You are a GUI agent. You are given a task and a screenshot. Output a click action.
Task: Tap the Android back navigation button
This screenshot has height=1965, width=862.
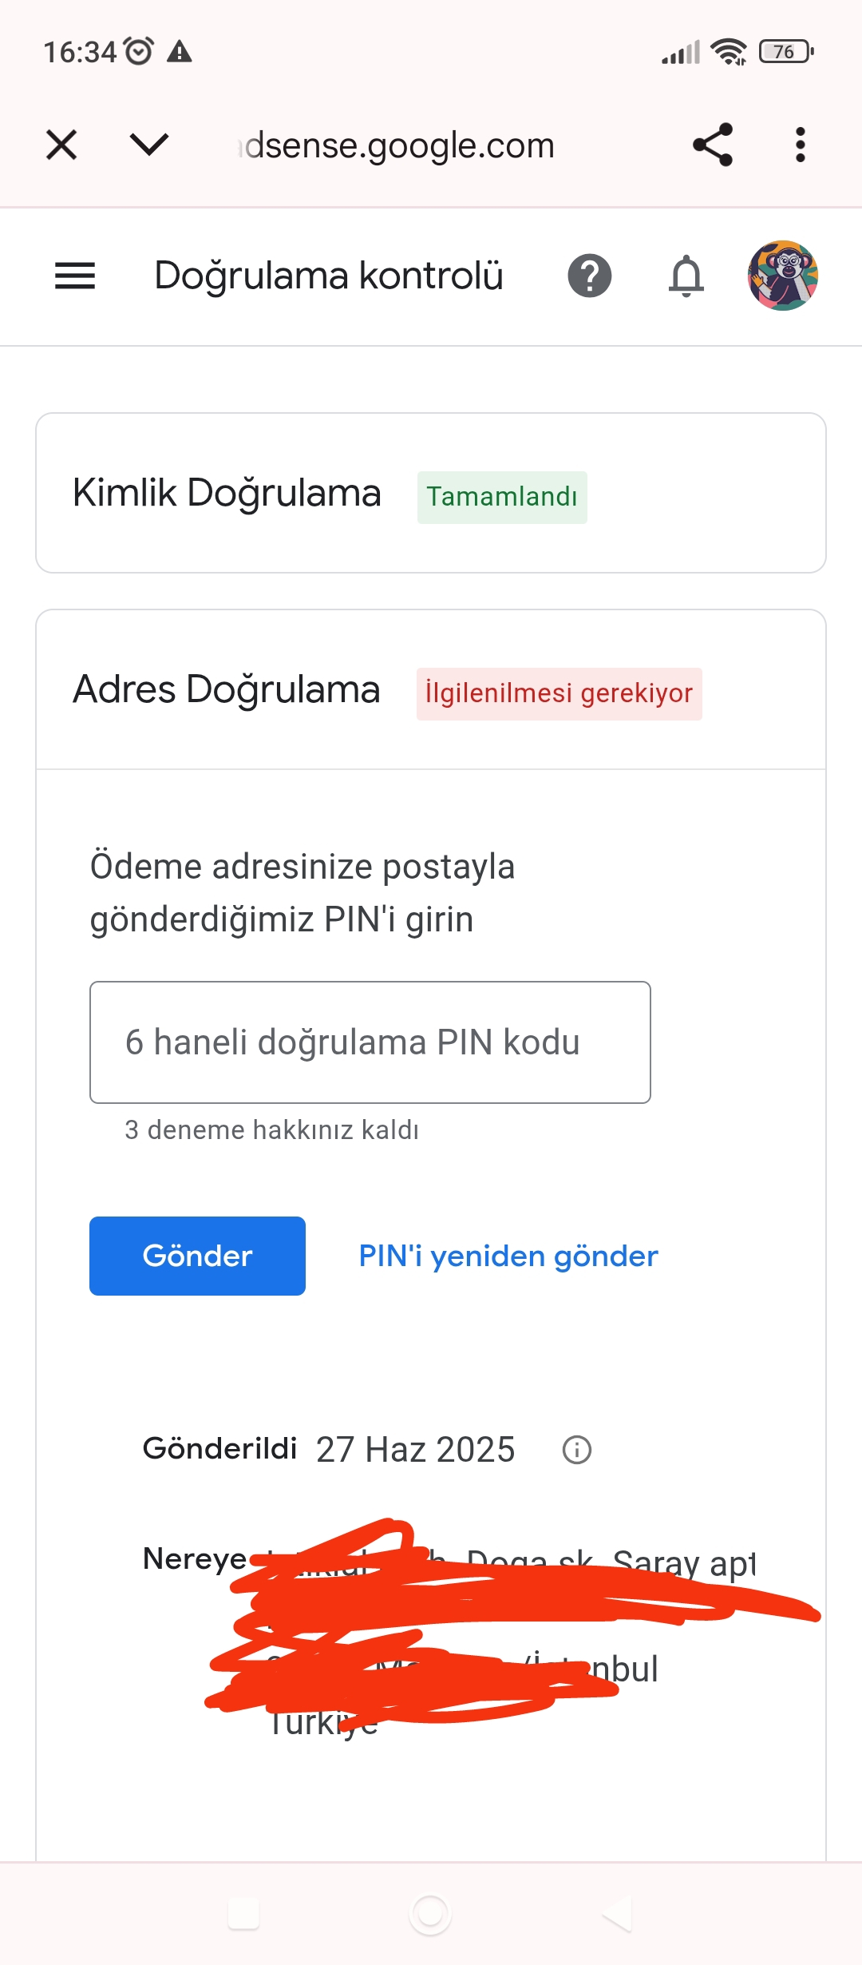pos(618,1915)
